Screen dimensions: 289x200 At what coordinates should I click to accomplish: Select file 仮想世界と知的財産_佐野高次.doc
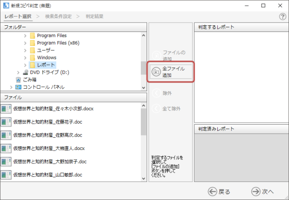(47, 135)
